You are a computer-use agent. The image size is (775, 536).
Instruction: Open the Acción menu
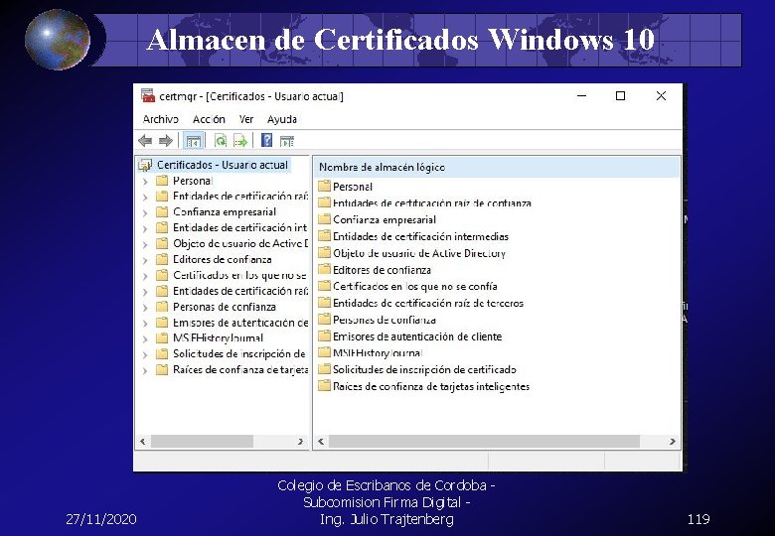(x=209, y=119)
